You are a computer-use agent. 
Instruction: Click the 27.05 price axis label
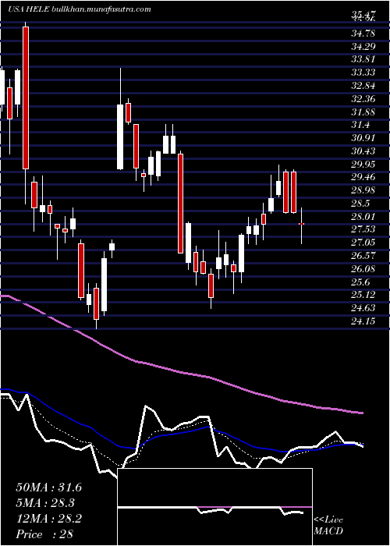pos(363,243)
